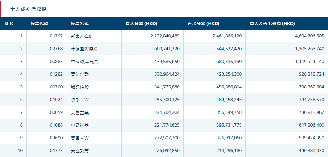The height and width of the screenshot is (157, 328).
Task: Click rank number 10
Action: [20, 151]
